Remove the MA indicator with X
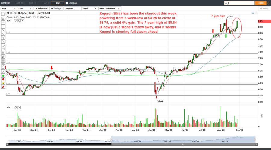The height and width of the screenshot is (150, 271). [23, 21]
